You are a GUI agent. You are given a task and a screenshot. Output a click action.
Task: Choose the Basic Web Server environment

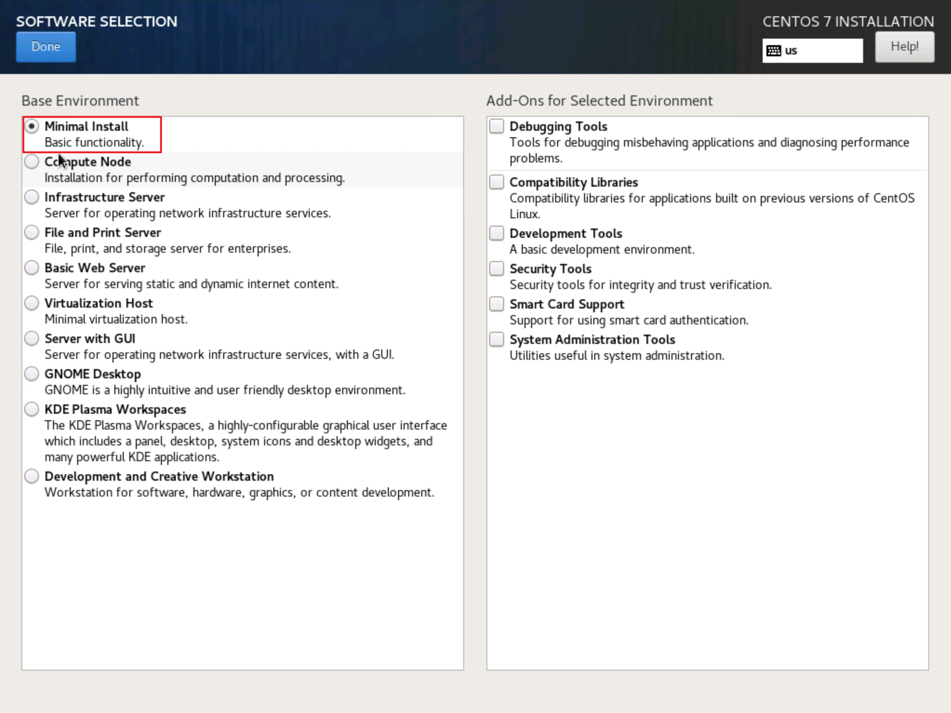point(32,268)
